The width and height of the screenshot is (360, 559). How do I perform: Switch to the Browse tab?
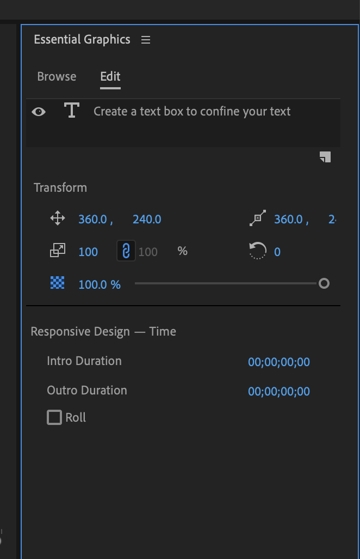(57, 77)
